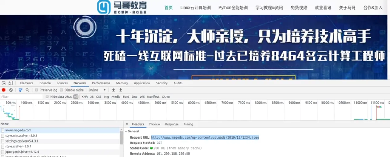Select file icon of www.magedu.com row
Viewport: 390px width, 157px height.
tap(2, 130)
